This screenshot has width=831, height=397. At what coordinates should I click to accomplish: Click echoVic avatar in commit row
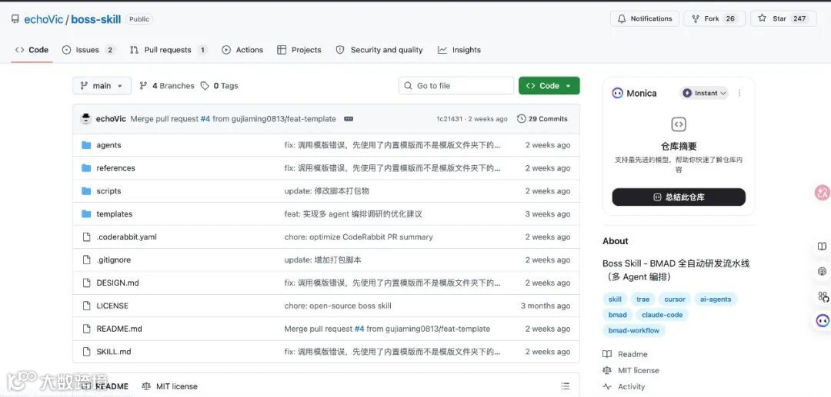[x=86, y=119]
